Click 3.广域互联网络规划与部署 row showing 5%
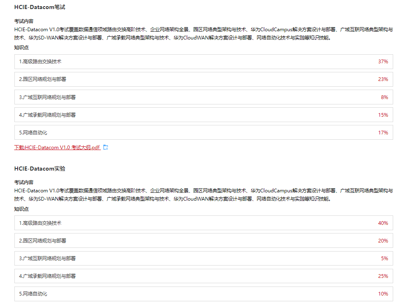403x305 pixels. [x=204, y=259]
